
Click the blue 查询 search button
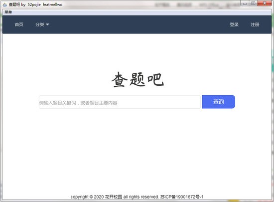[218, 102]
